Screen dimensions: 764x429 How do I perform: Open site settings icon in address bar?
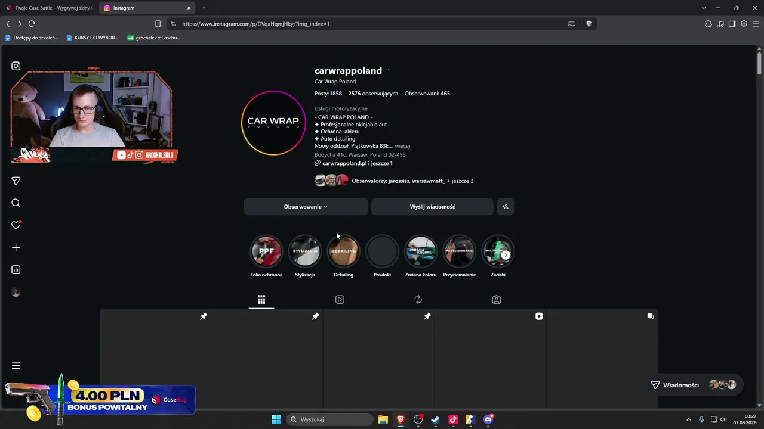pos(173,24)
